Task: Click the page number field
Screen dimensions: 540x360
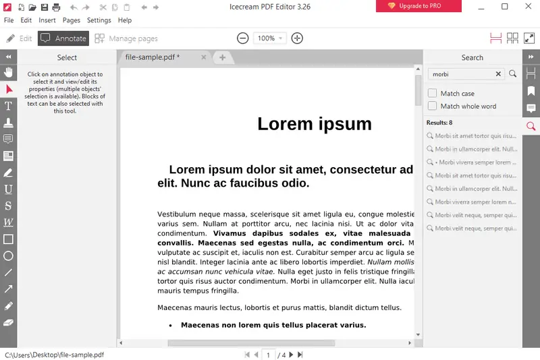Action: click(x=268, y=355)
